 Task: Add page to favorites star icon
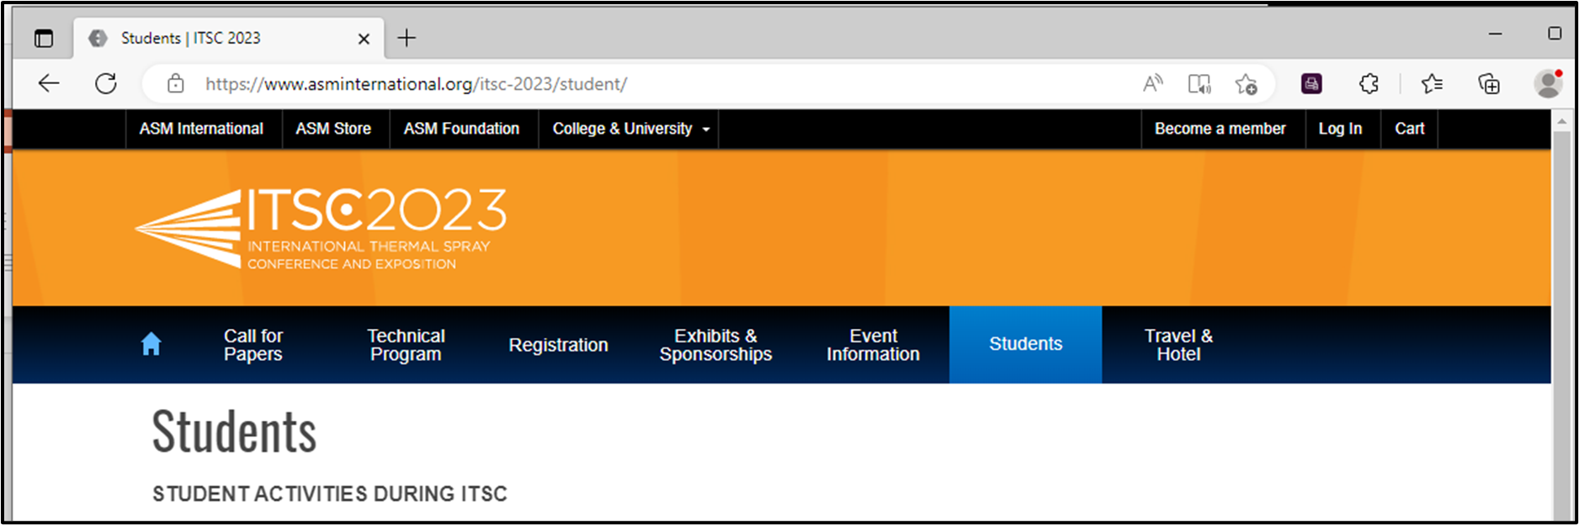coord(1246,83)
